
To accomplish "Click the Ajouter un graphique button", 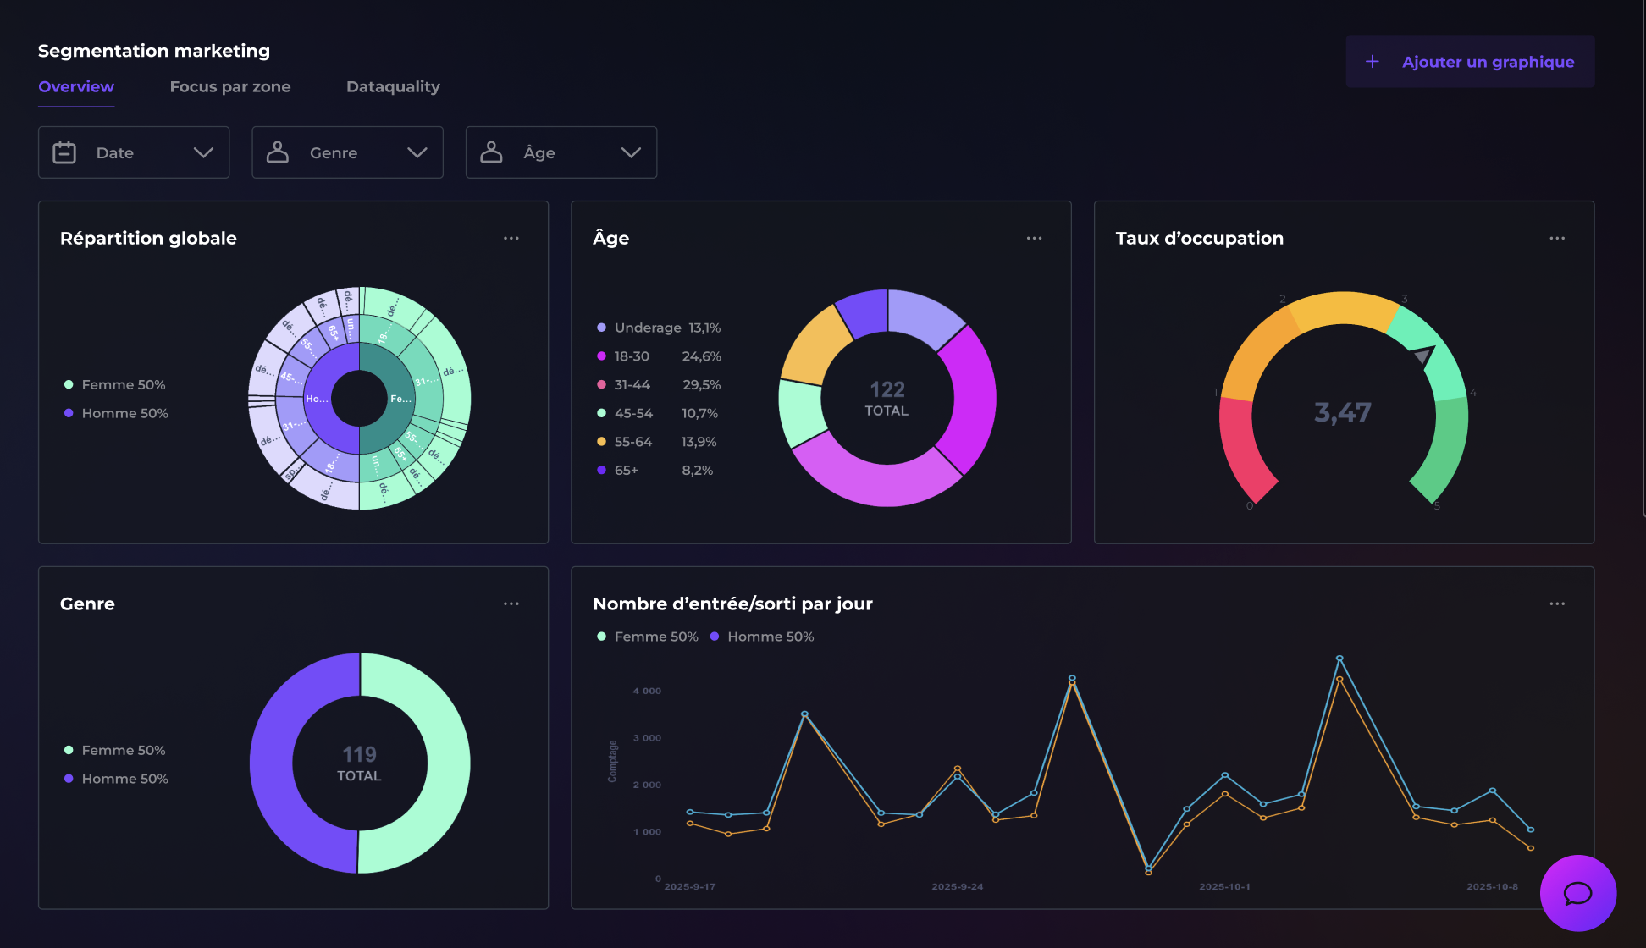I will tap(1469, 61).
